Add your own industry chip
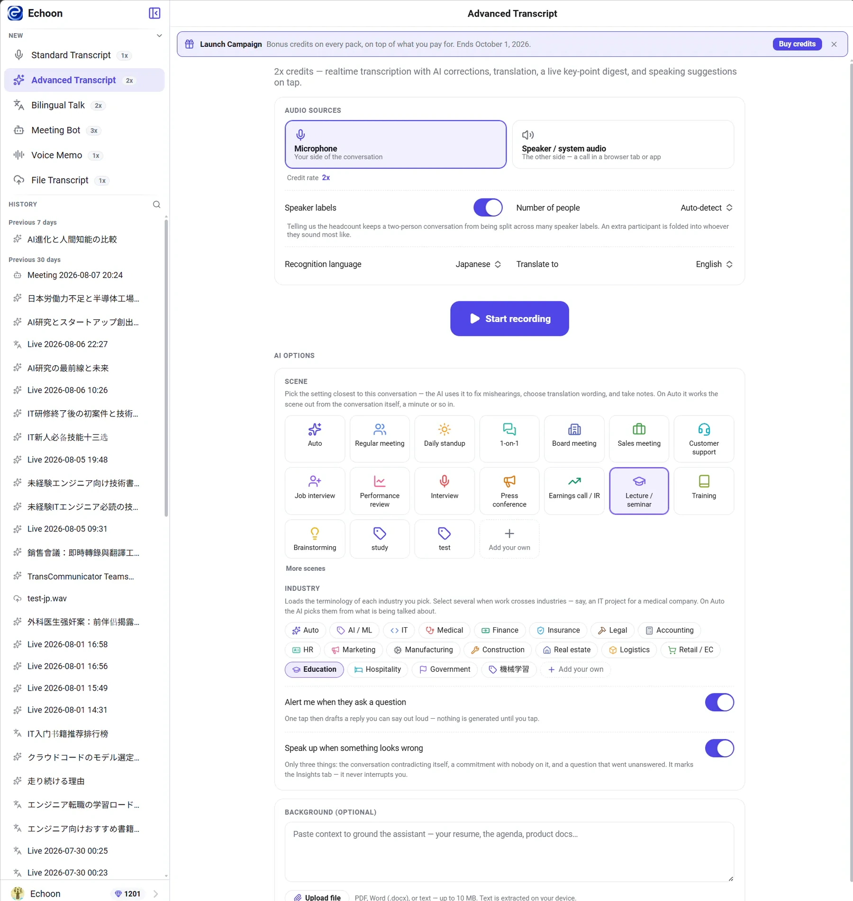 [x=575, y=669]
